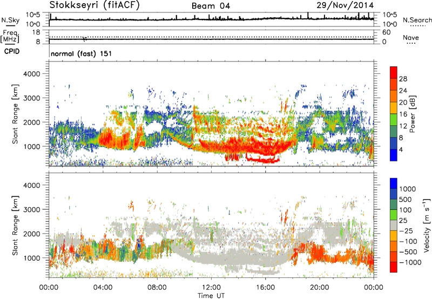This screenshot has width=432, height=299.
Task: Click the '24' label on the power color bar
Action: coord(403,91)
